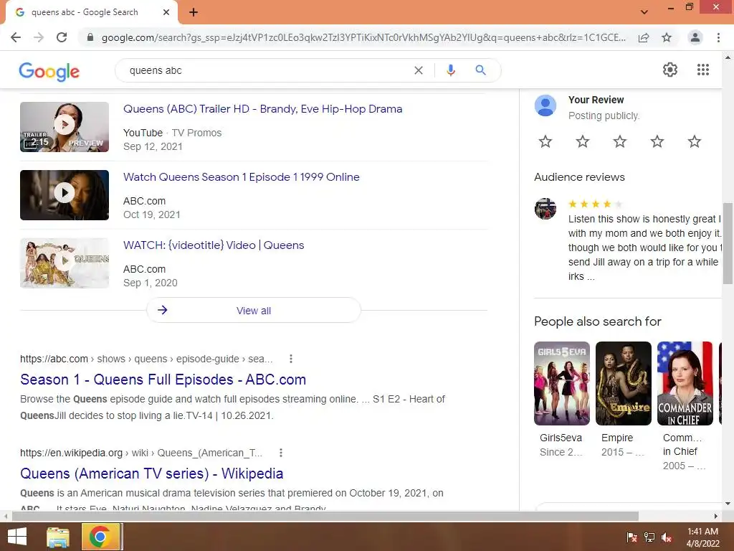Viewport: 734px width, 551px height.
Task: Clear the search box text
Action: 419,70
